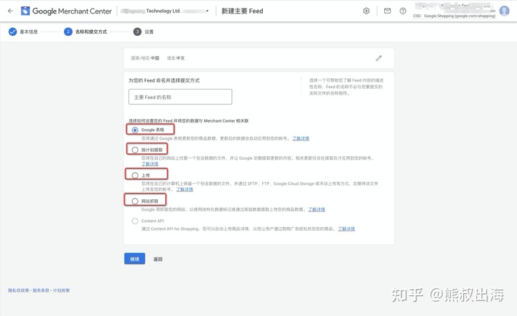Open 了解详情 link under 网站抓取

pyautogui.click(x=317, y=209)
